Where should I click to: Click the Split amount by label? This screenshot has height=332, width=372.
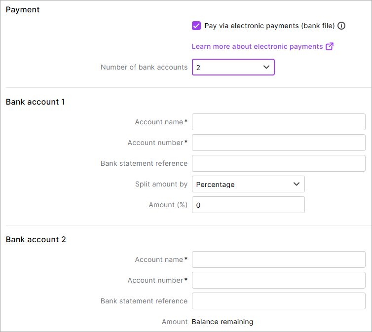coord(161,184)
